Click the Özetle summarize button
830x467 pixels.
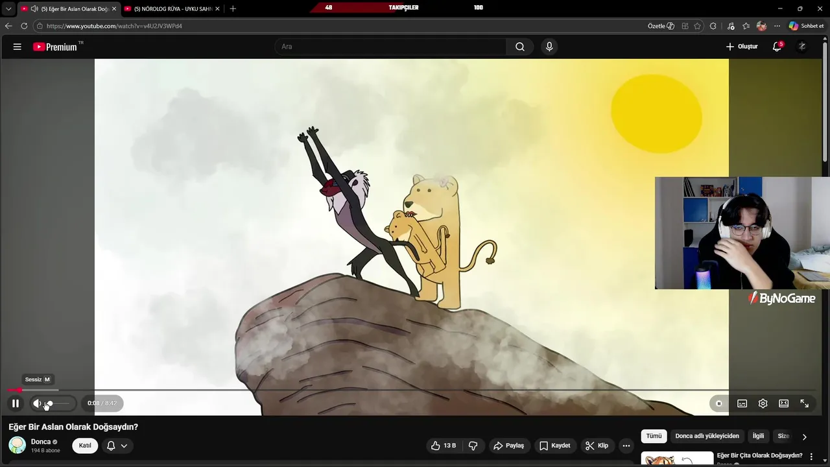click(661, 26)
